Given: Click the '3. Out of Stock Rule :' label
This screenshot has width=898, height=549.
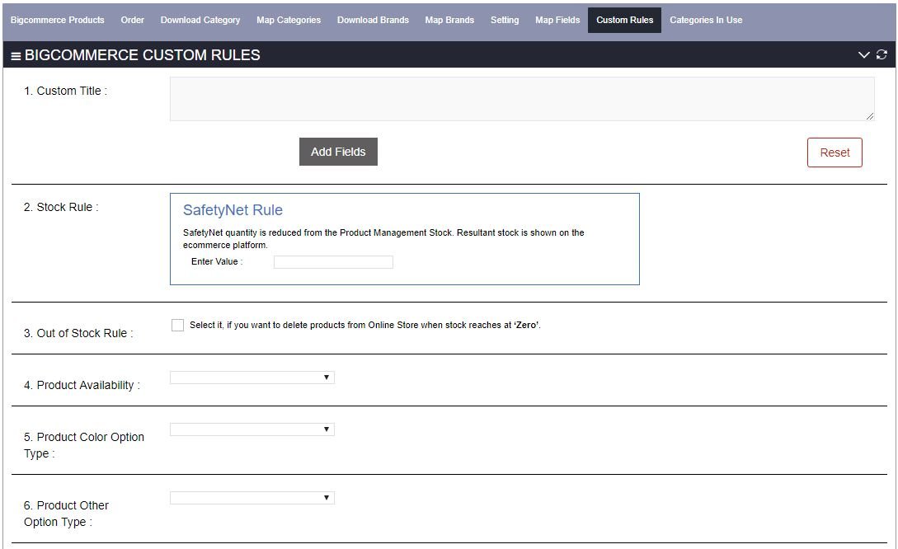Looking at the screenshot, I should [78, 333].
